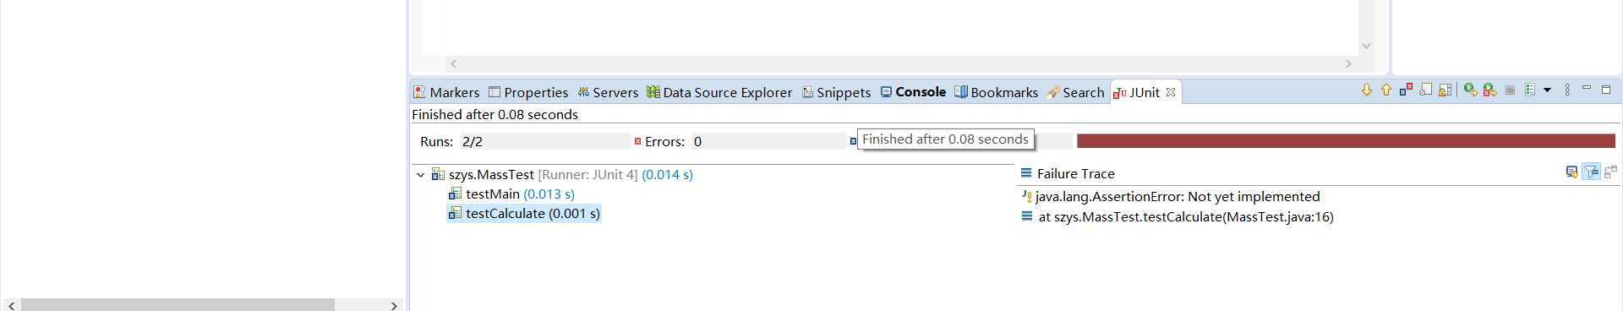Toggle Show Skipped Tests Only

pyautogui.click(x=1425, y=90)
